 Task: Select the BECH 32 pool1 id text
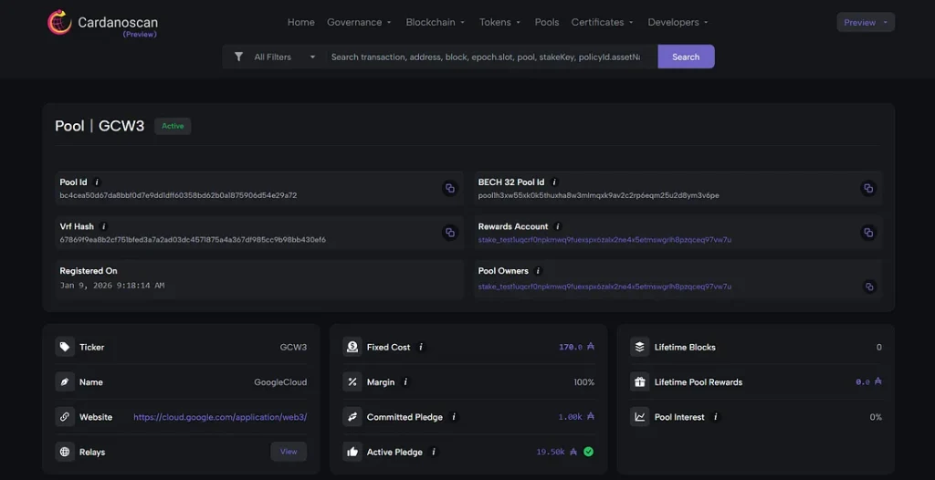click(599, 195)
